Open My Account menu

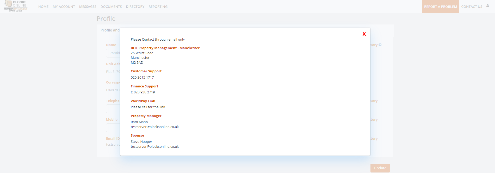point(64,7)
